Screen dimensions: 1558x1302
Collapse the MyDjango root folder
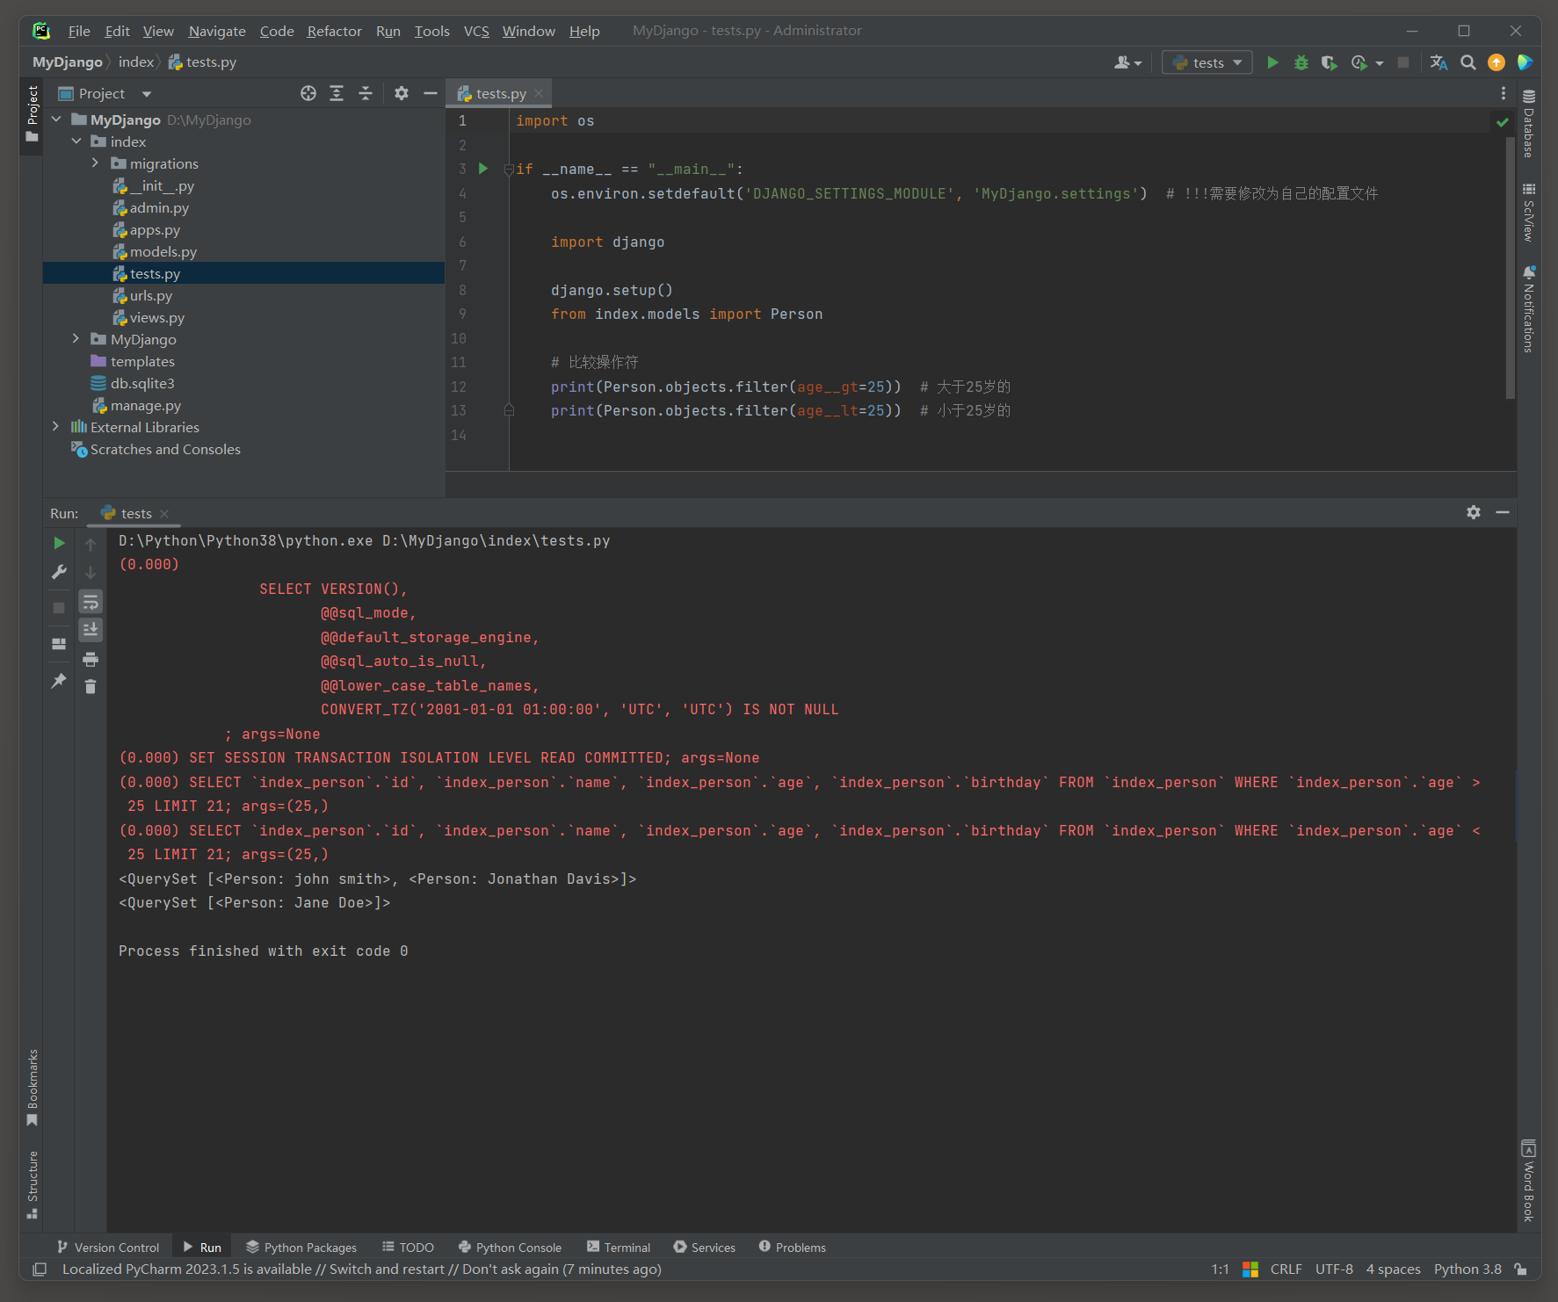click(x=57, y=119)
